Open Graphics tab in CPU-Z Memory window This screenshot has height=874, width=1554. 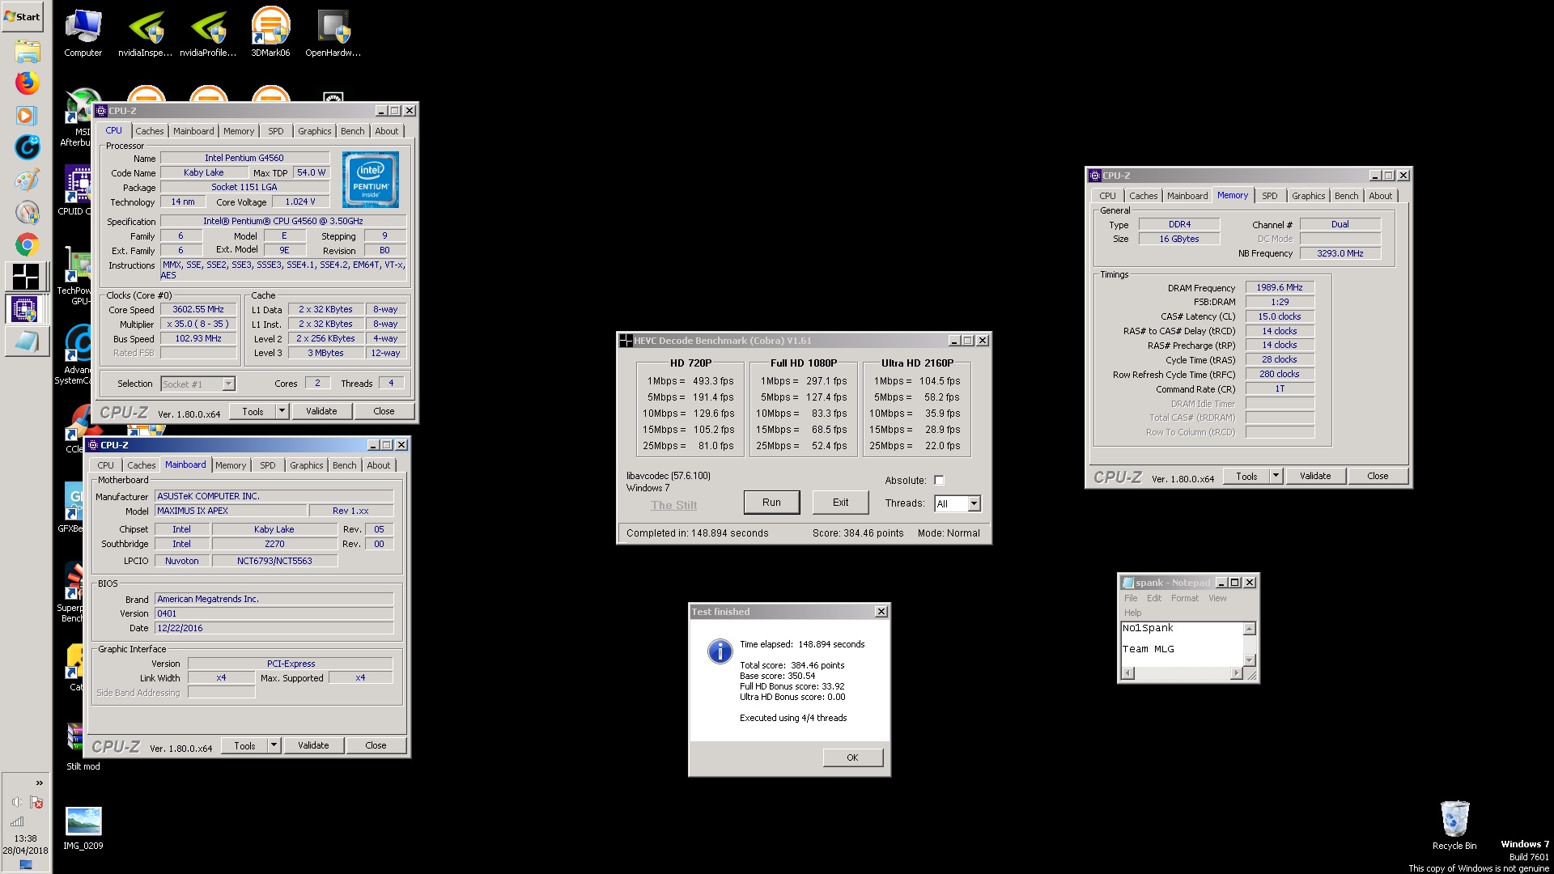tap(1308, 196)
